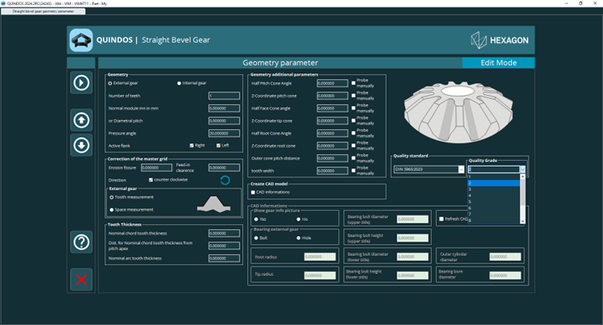Click the tooth profile picture icon

[x=214, y=203]
